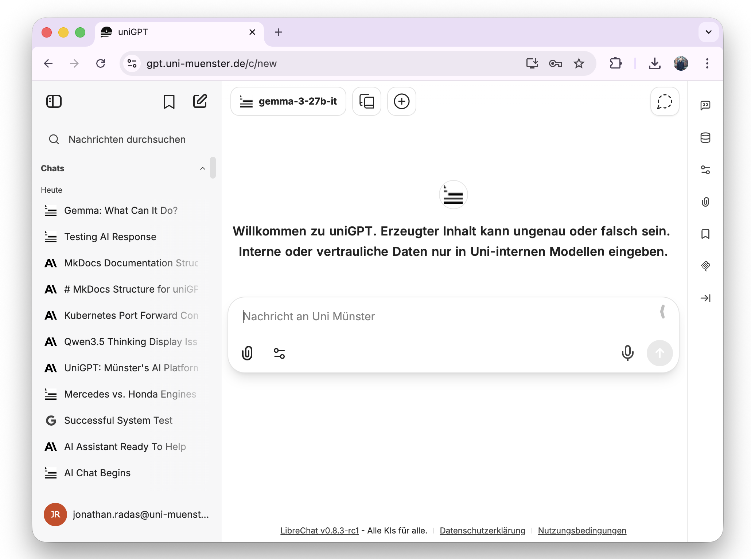Open the Memories (database) panel
The image size is (751, 559).
(x=706, y=138)
